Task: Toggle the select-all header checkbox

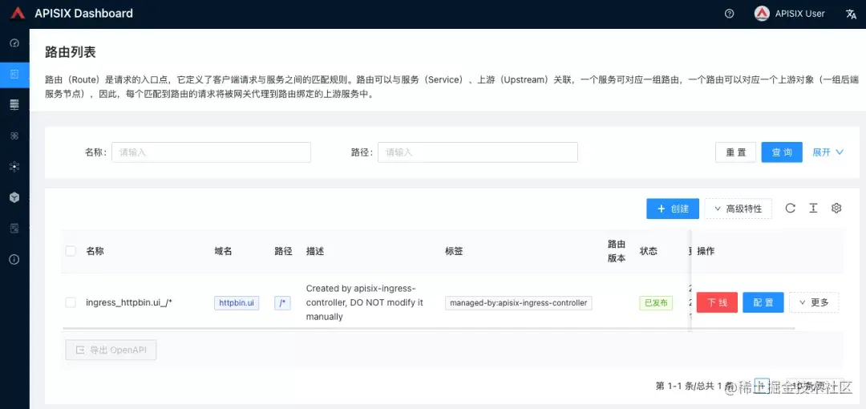Action: click(71, 251)
